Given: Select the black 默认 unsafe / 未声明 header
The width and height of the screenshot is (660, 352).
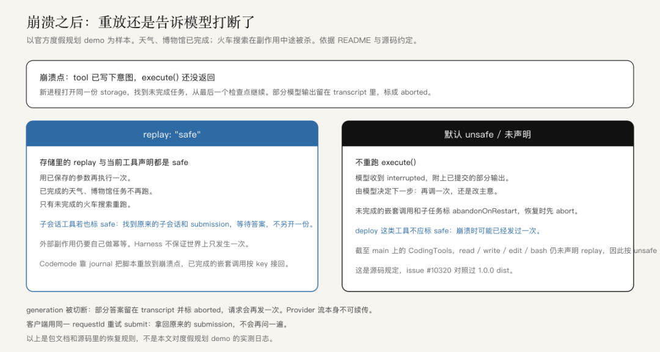Looking at the screenshot, I should 488,134.
